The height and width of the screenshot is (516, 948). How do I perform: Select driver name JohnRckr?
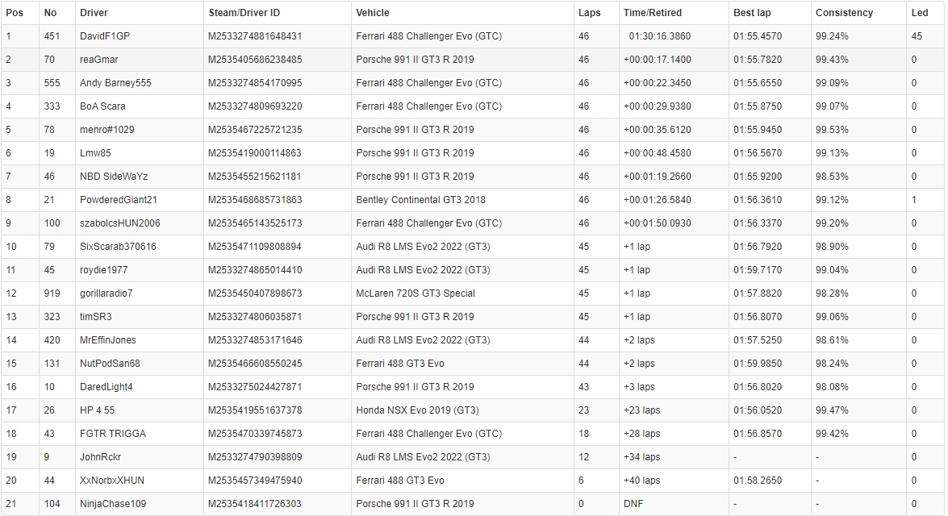pyautogui.click(x=100, y=457)
